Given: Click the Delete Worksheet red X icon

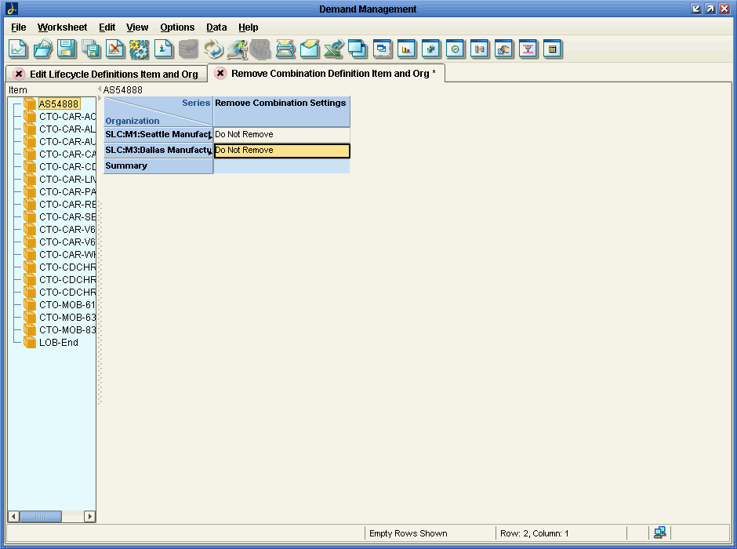Looking at the screenshot, I should pyautogui.click(x=114, y=49).
